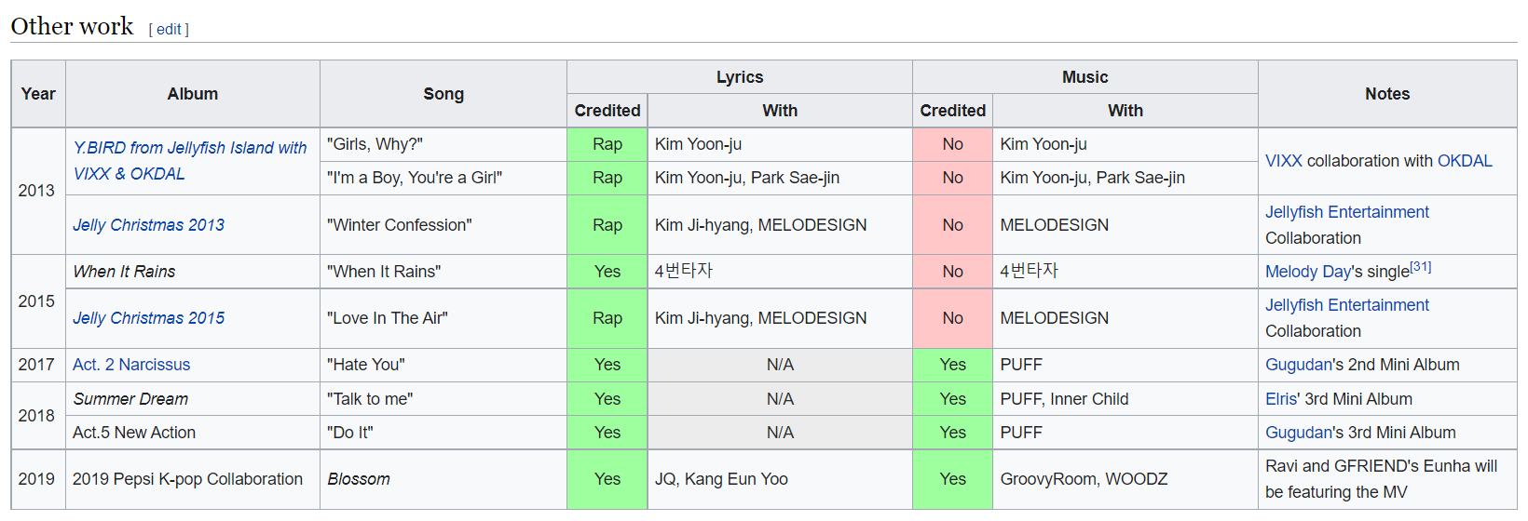1528x521 pixels.
Task: Click the When It Rains album cell
Action: coord(193,272)
